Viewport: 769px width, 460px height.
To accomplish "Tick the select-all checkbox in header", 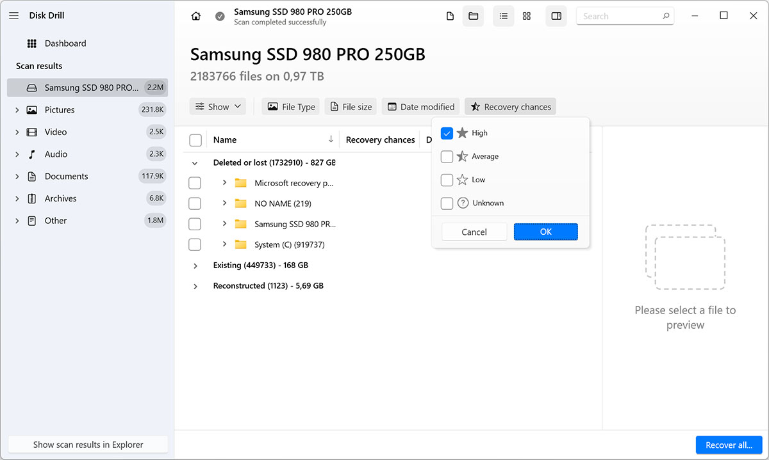I will [x=195, y=140].
